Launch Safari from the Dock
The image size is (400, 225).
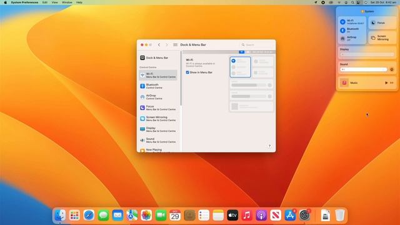click(x=89, y=215)
